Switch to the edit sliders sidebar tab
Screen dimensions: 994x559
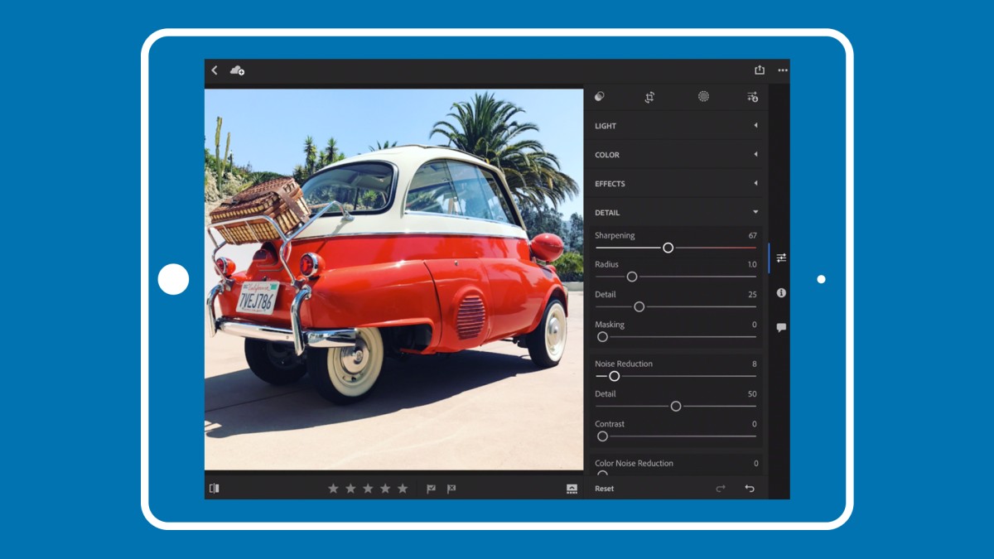(x=781, y=258)
